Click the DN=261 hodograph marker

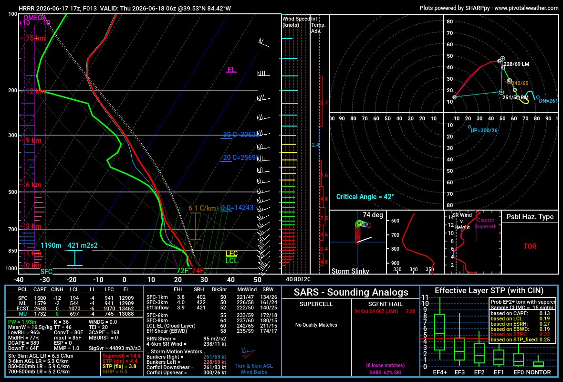(x=548, y=101)
